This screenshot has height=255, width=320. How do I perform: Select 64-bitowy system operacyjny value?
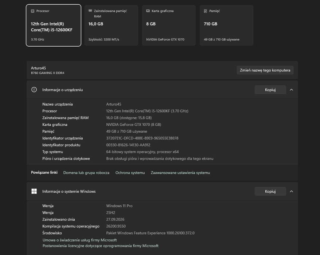[142, 152]
